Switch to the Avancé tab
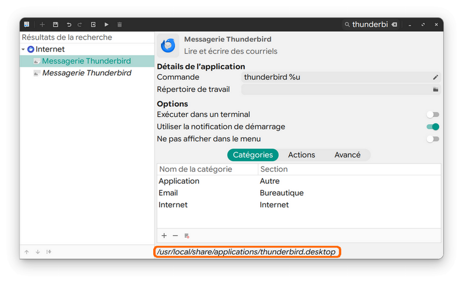463x281 pixels. point(347,155)
